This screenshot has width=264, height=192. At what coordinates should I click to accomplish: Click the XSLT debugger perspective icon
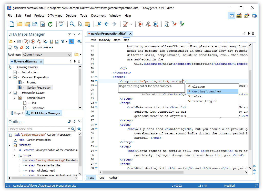click(239, 16)
